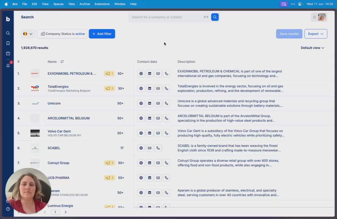The image size is (337, 219).
Task: Open the Default view dropdown
Action: (x=312, y=48)
